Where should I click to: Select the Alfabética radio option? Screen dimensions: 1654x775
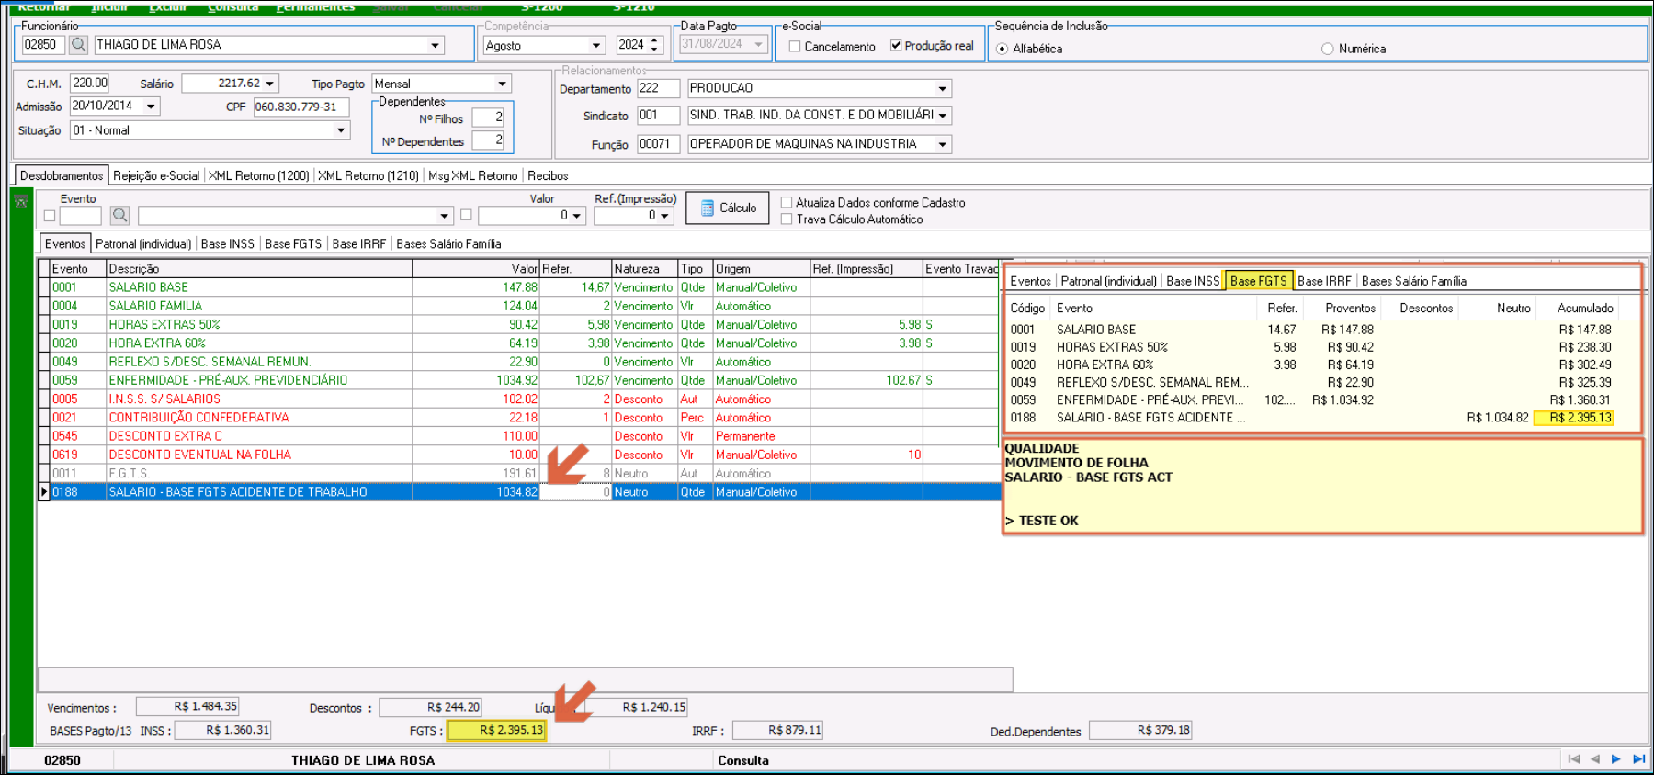(x=1002, y=49)
